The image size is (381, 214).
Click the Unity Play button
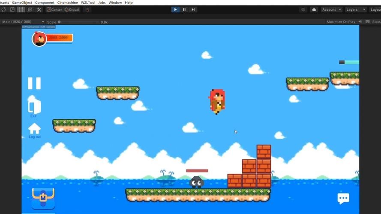tap(175, 9)
